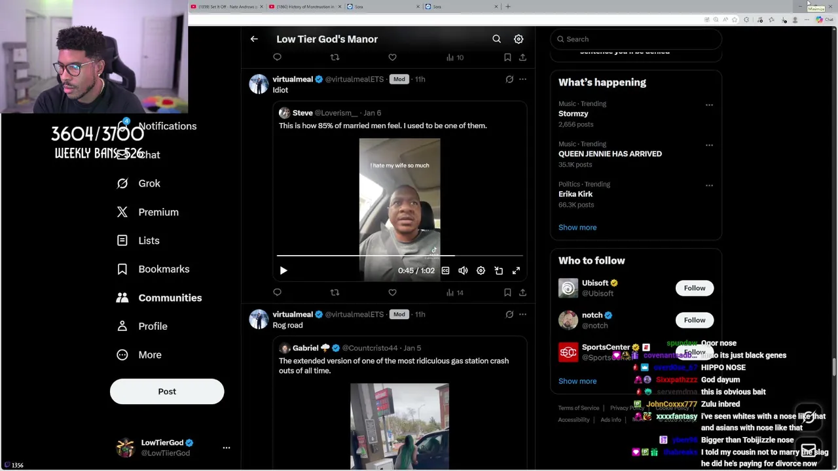Enable picture-in-picture for the video
This screenshot has width=838, height=471.
pos(498,270)
